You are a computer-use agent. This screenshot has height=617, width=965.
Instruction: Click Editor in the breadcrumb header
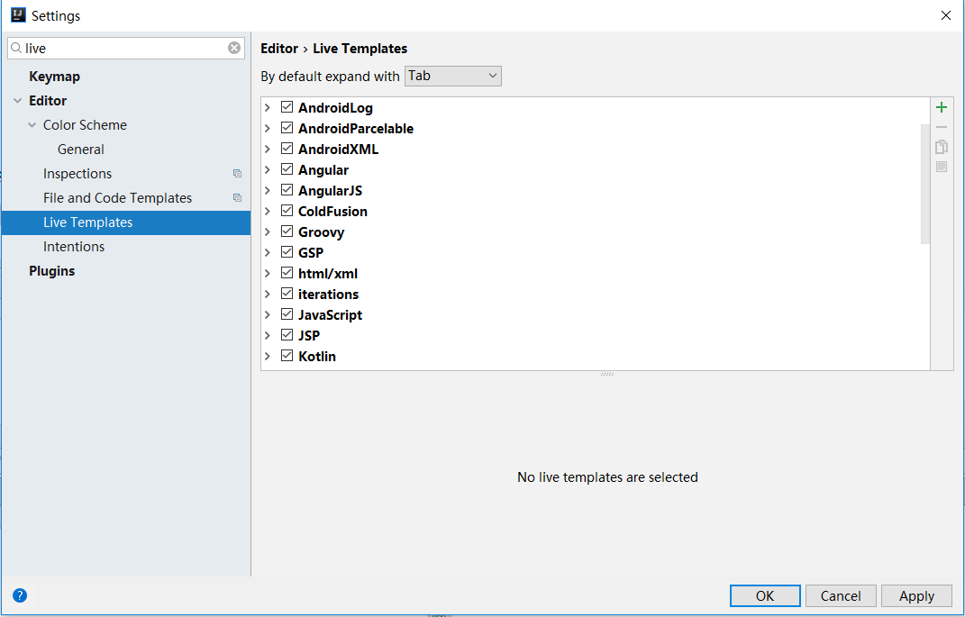tap(279, 49)
